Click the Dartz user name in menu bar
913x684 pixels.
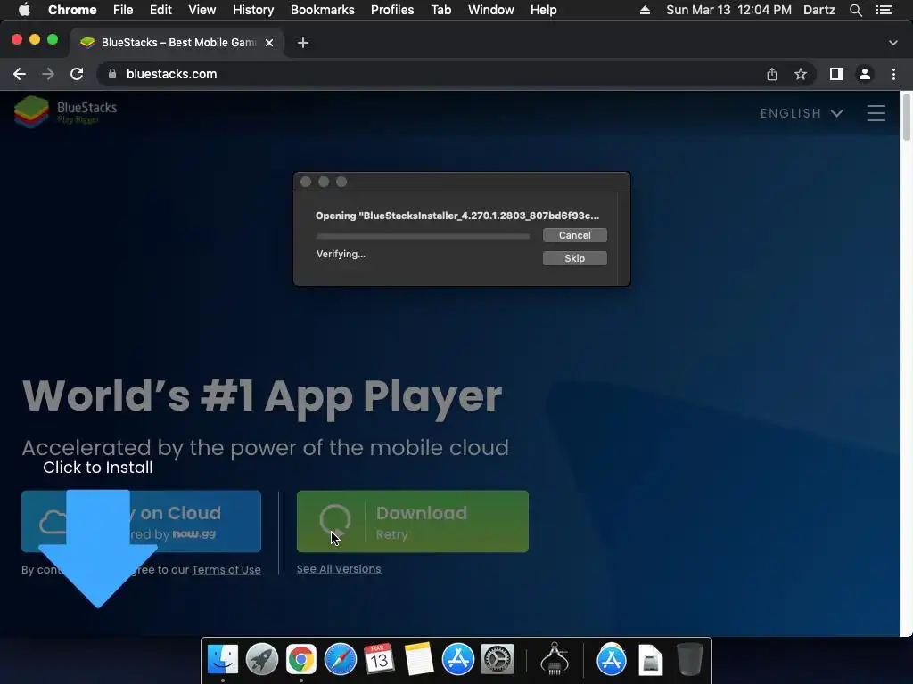coord(818,10)
